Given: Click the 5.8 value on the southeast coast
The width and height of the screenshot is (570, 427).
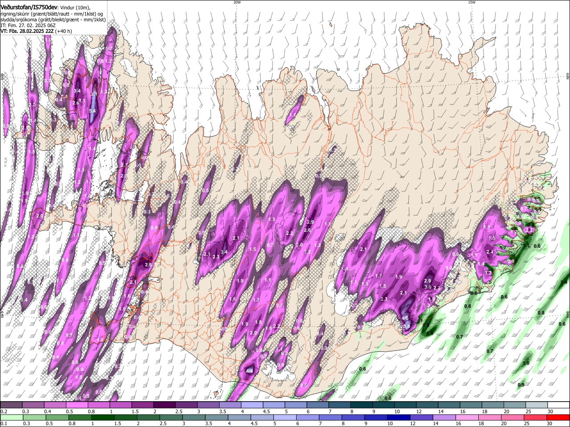Looking at the screenshot, I should [x=407, y=326].
